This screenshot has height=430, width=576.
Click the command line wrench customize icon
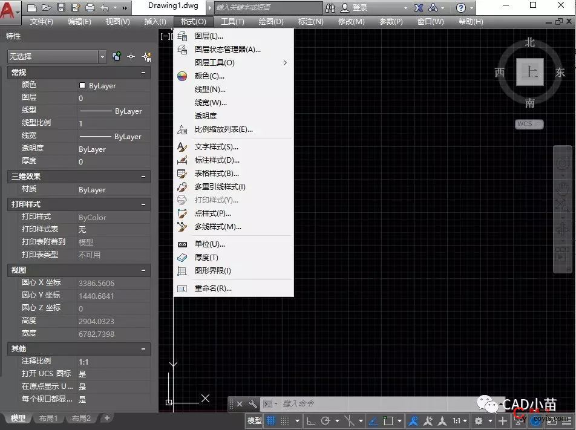(x=253, y=404)
